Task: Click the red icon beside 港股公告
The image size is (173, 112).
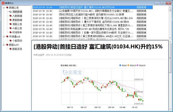Action: pyautogui.click(x=10, y=24)
